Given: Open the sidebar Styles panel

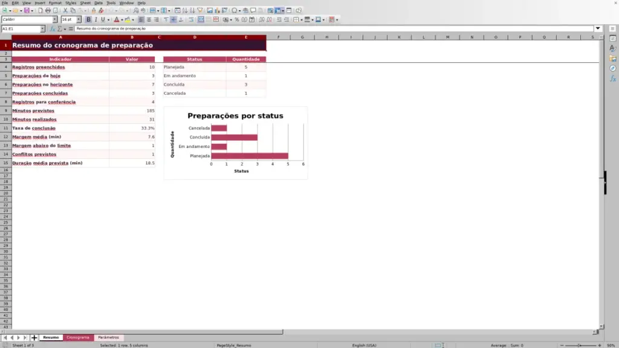Looking at the screenshot, I should pos(613,48).
